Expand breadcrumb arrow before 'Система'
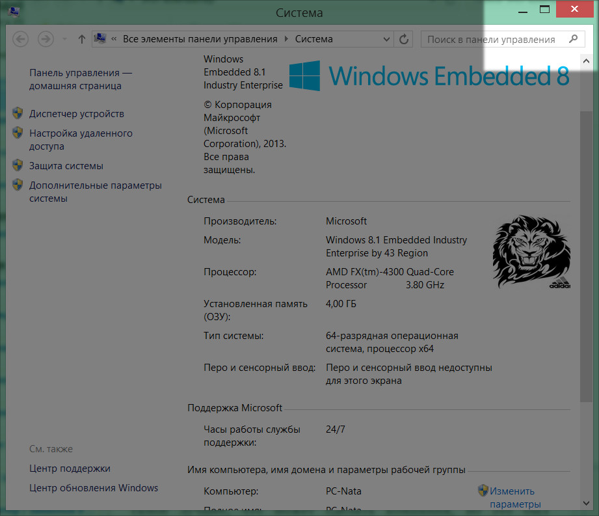 click(x=286, y=39)
